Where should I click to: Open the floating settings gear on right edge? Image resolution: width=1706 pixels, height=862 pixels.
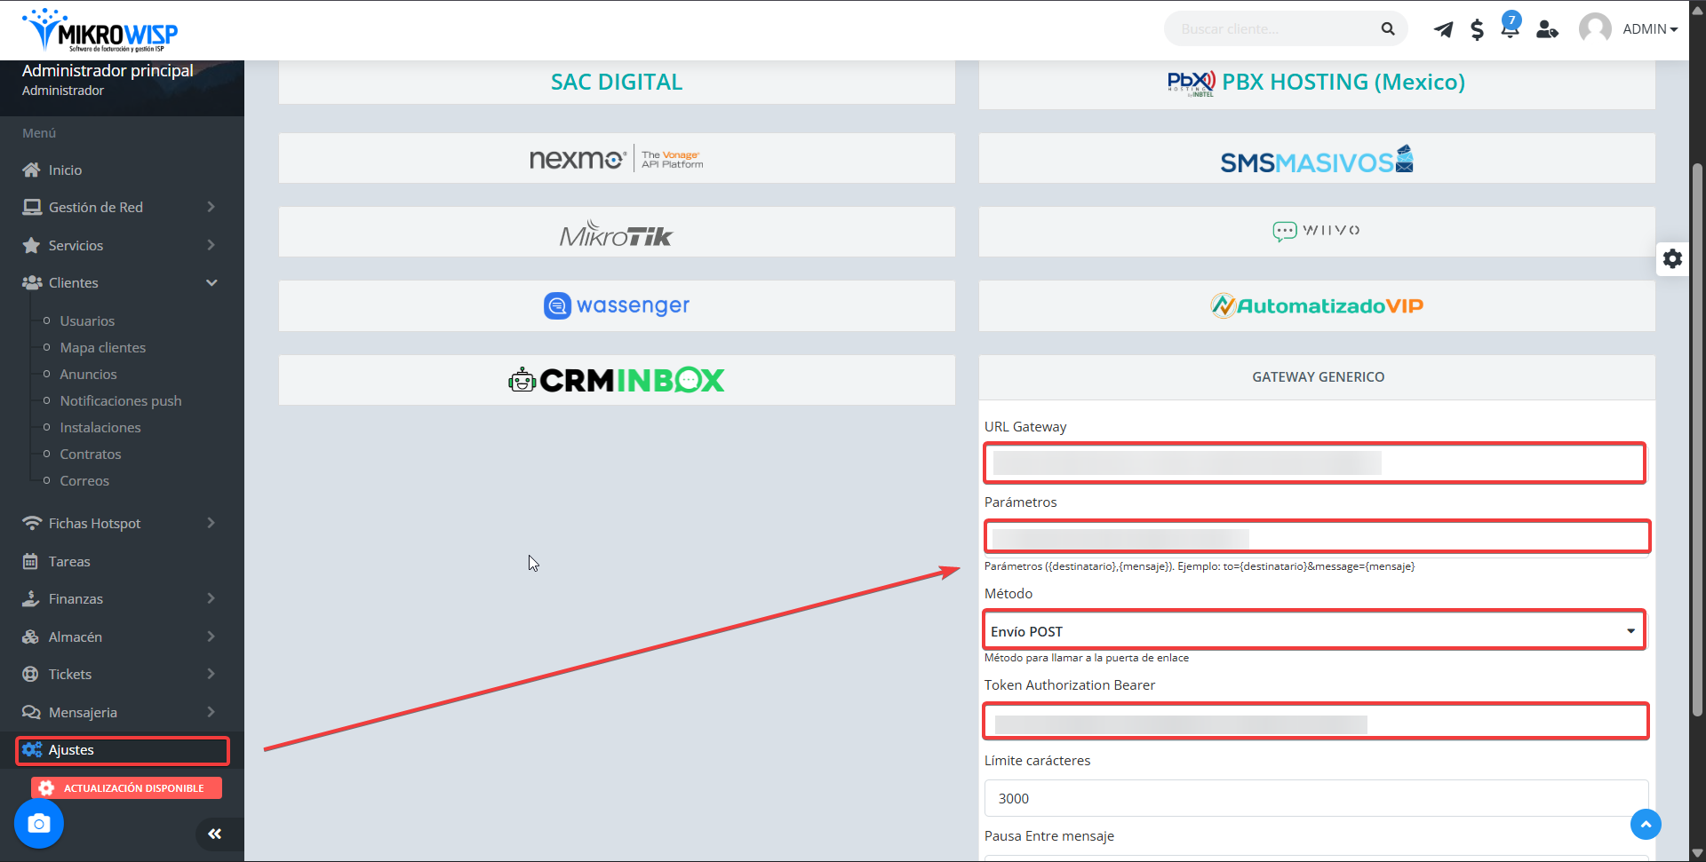(1672, 258)
